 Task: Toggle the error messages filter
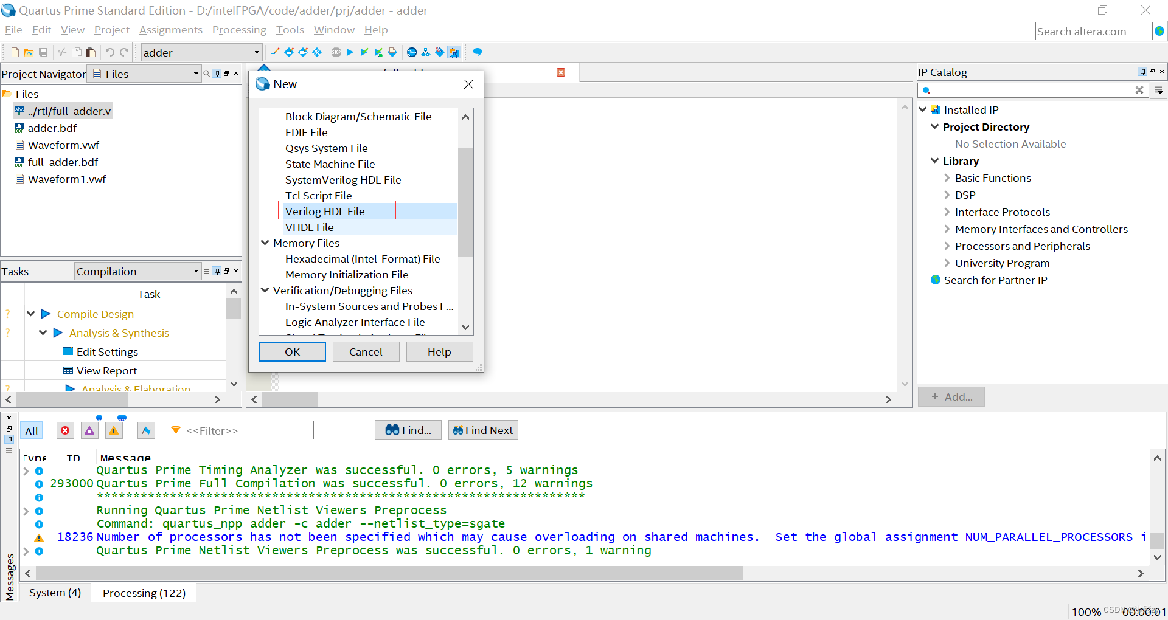[x=65, y=430]
